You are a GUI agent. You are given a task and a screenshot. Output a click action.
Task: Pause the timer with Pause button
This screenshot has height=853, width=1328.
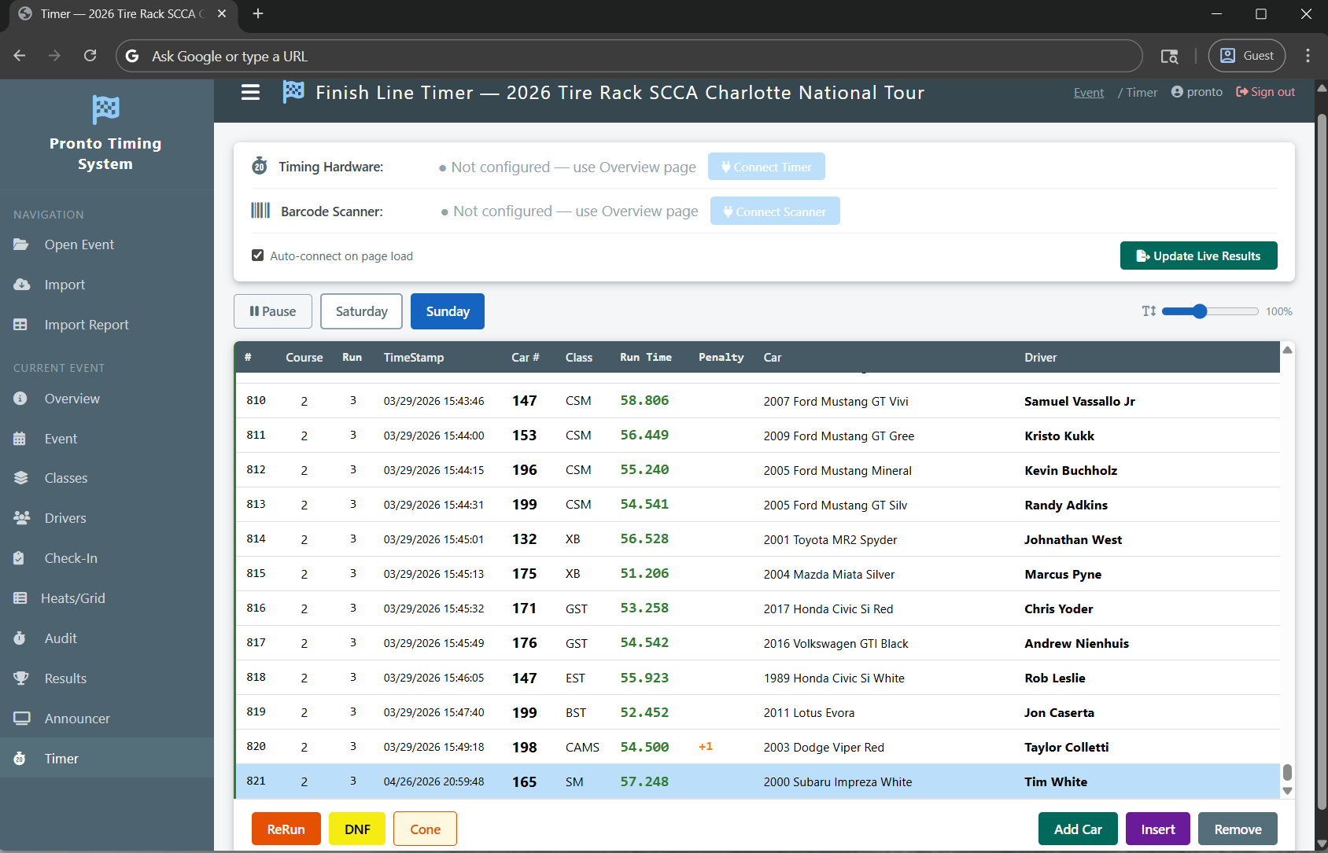point(273,311)
